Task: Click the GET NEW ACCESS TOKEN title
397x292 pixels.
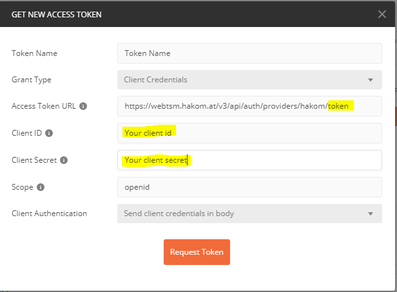Action: click(56, 14)
